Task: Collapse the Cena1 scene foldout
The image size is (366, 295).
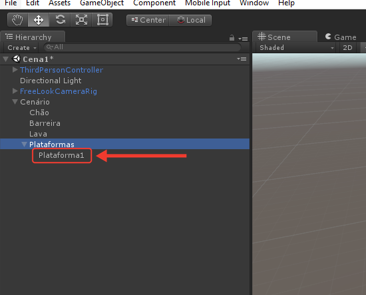Action: click(x=6, y=59)
